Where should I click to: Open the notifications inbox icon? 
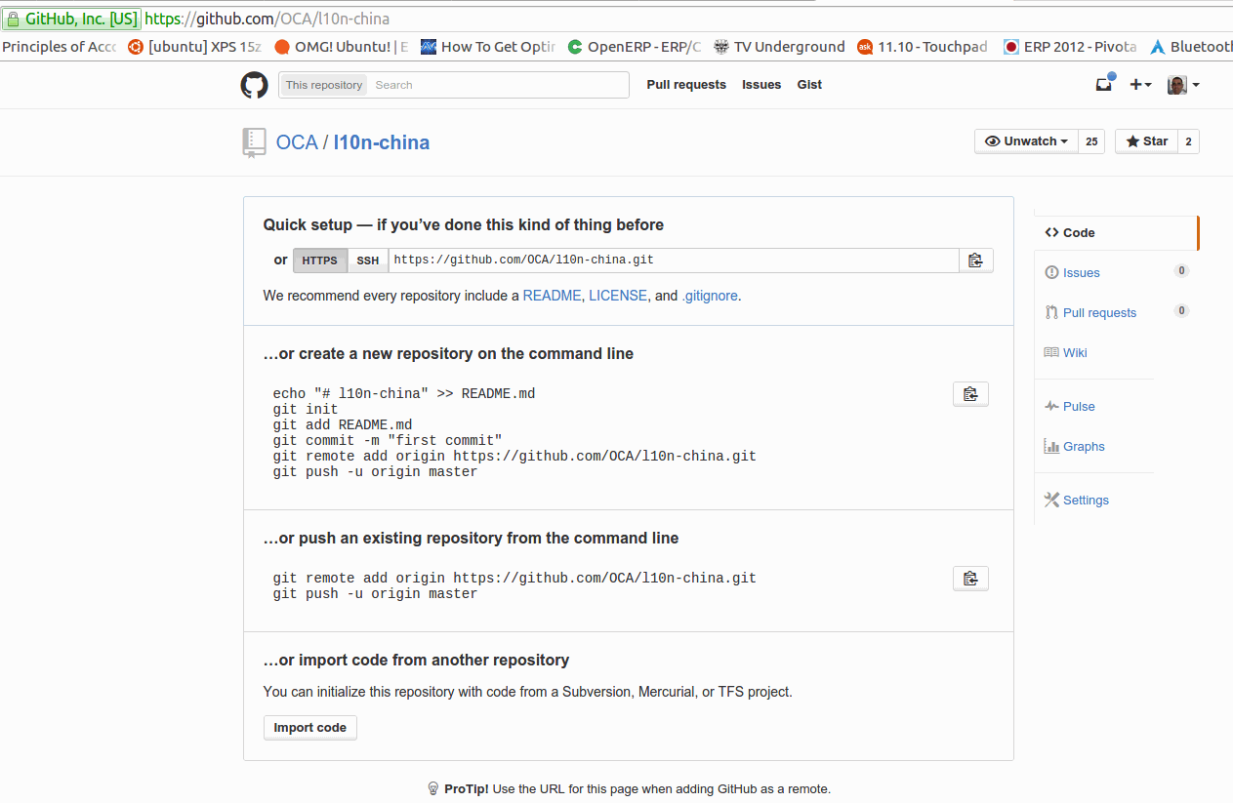click(x=1104, y=85)
